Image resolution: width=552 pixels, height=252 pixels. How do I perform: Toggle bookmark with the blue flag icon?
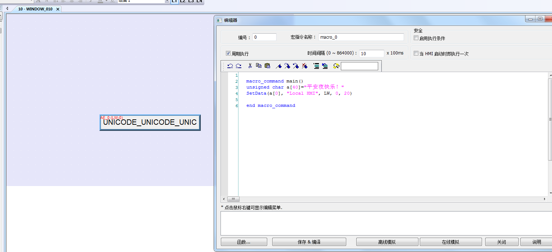tap(278, 66)
